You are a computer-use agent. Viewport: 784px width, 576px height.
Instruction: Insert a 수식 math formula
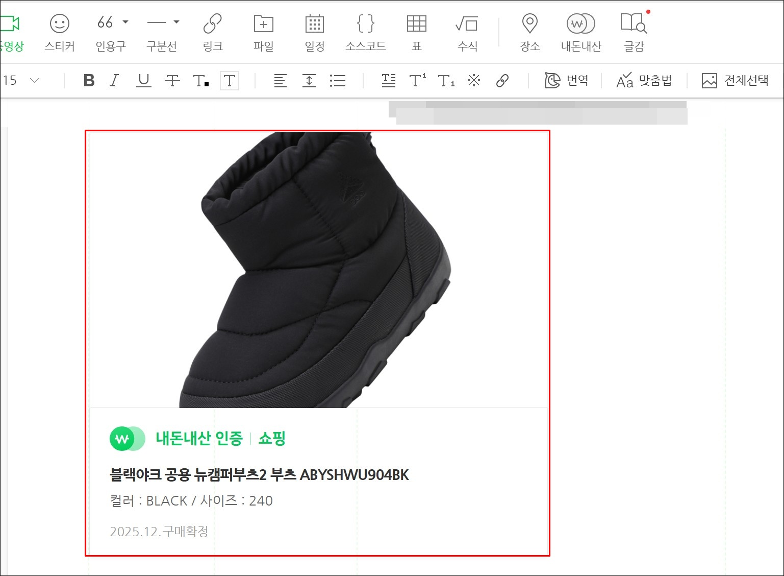tap(467, 33)
